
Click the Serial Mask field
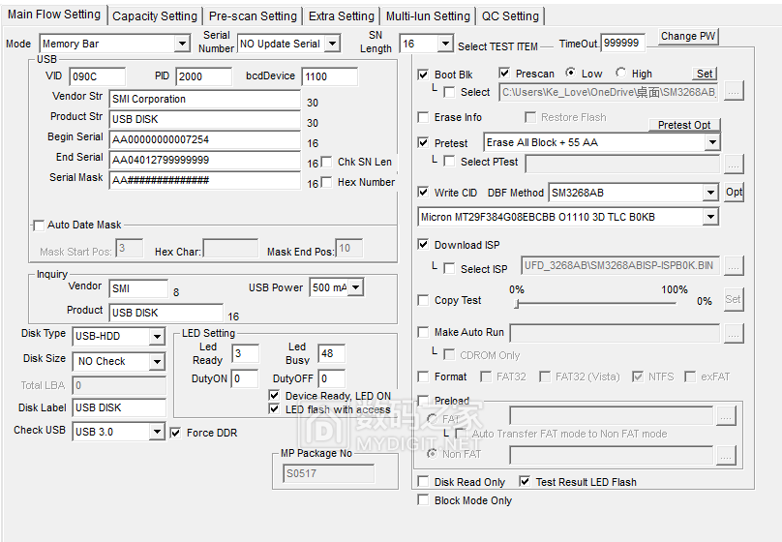(204, 180)
